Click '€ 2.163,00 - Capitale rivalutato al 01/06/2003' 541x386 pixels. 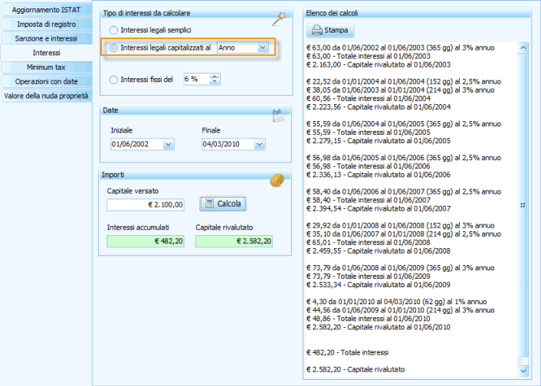click(x=379, y=65)
